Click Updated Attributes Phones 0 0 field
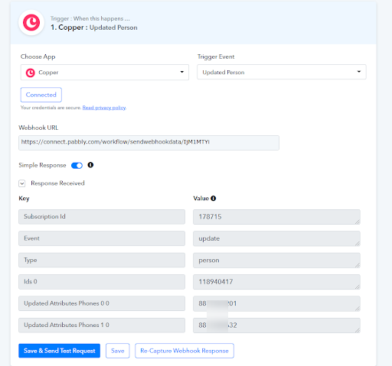The width and height of the screenshot is (392, 366). (102, 303)
